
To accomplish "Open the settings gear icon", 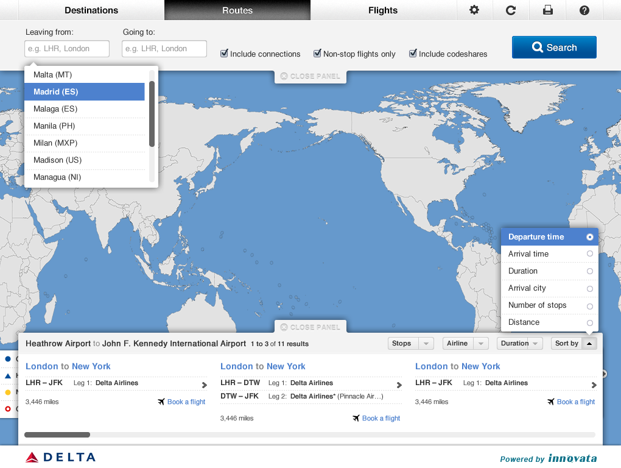I will coord(474,10).
